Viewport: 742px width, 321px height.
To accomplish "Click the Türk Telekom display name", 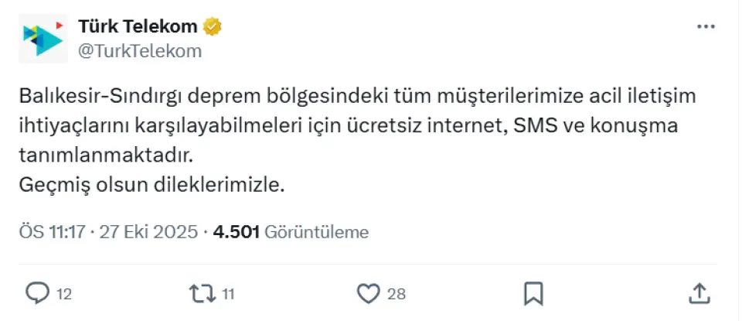I will click(138, 27).
